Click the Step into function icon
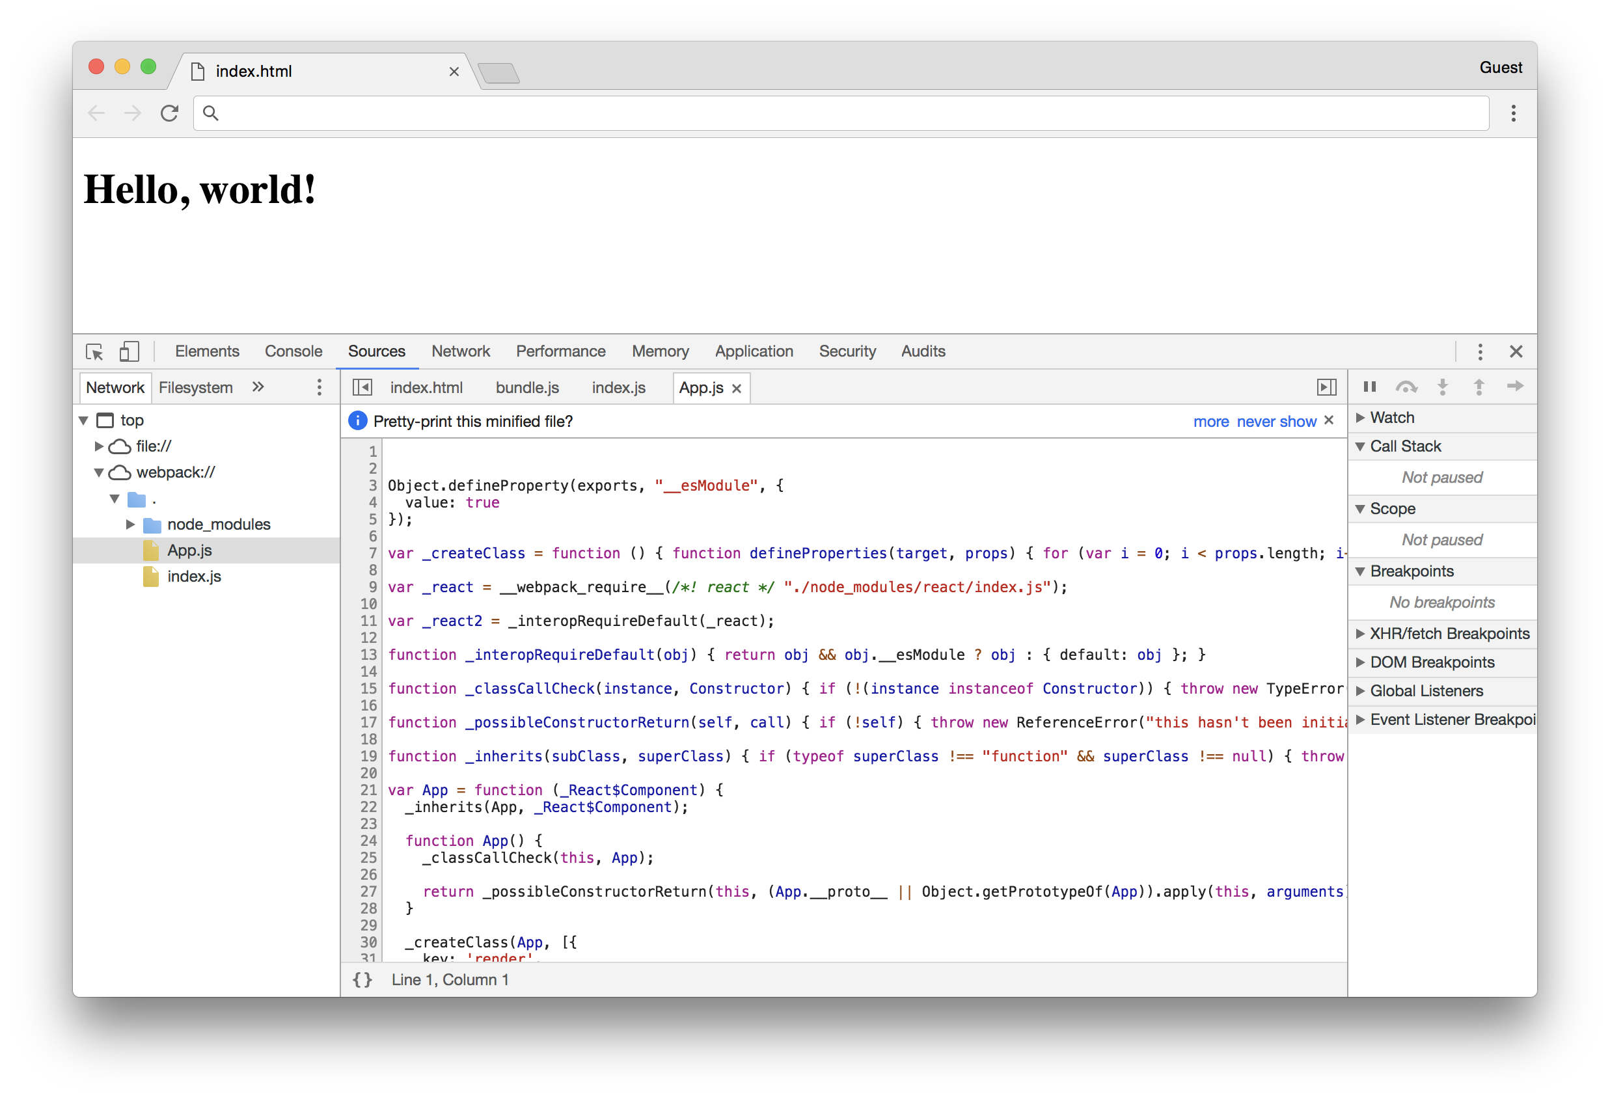The height and width of the screenshot is (1101, 1610). [x=1443, y=387]
